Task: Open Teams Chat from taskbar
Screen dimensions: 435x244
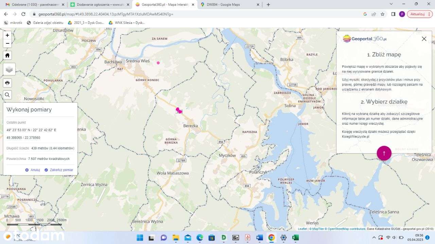Action: point(163,238)
